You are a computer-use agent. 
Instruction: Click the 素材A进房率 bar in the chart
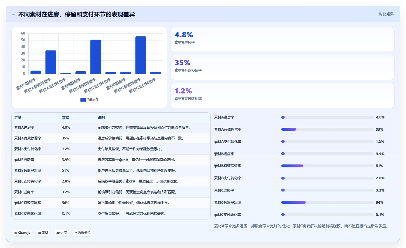(36, 72)
